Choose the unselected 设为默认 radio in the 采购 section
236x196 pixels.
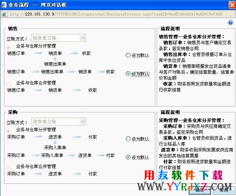(x=128, y=139)
